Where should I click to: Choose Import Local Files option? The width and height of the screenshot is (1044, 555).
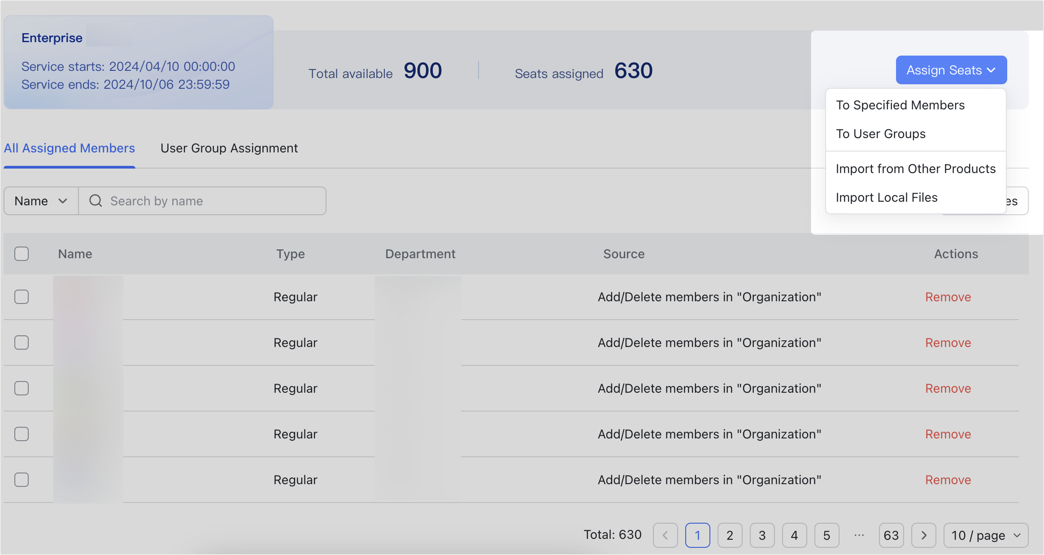coord(887,197)
